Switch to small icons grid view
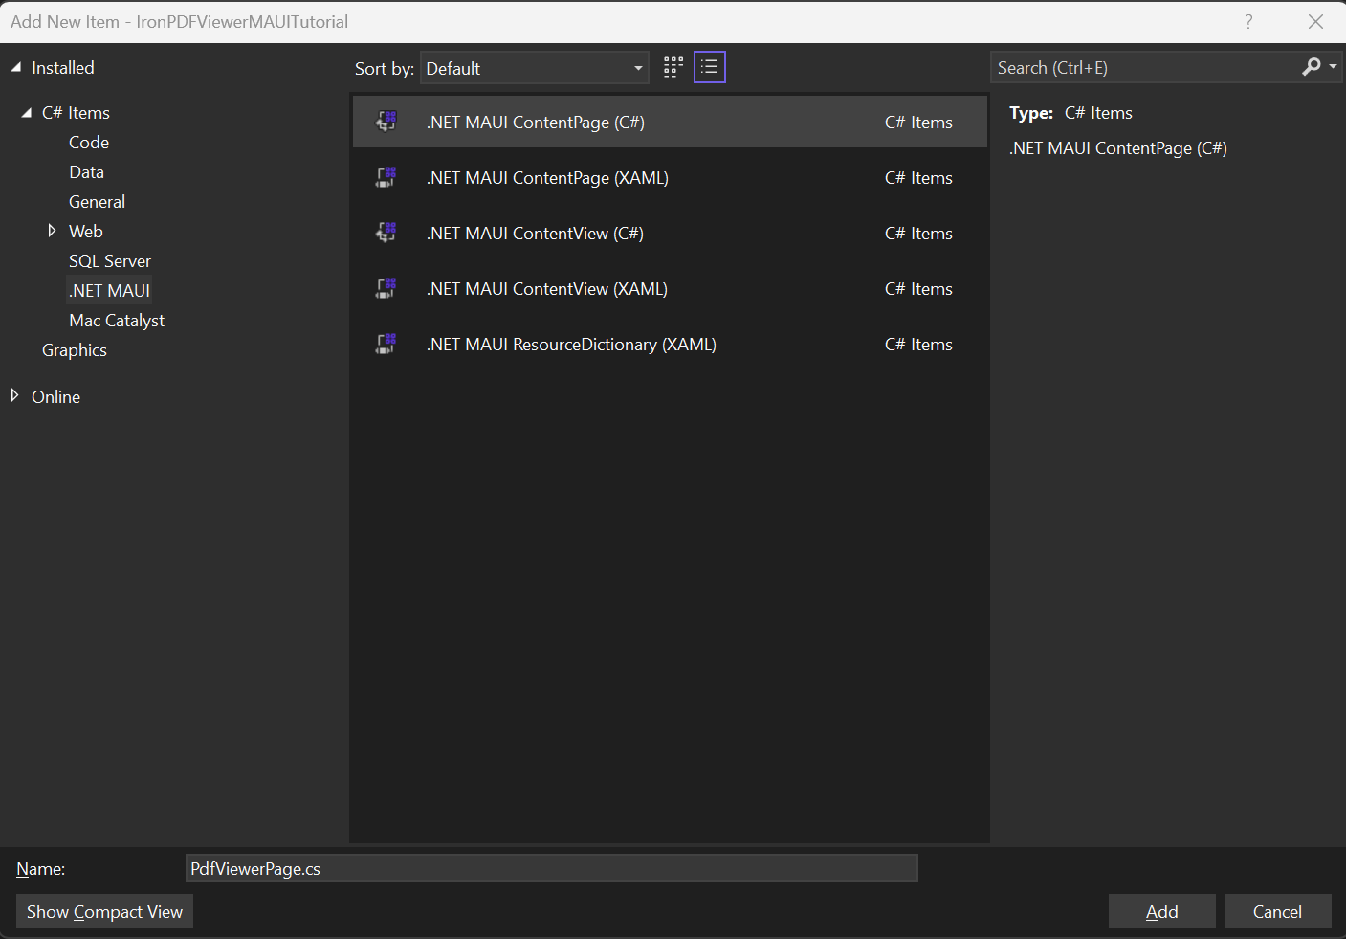 click(x=673, y=67)
